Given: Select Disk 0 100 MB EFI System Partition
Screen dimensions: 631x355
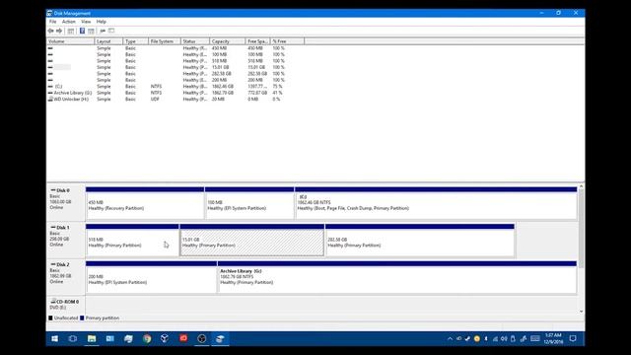Looking at the screenshot, I should click(249, 203).
